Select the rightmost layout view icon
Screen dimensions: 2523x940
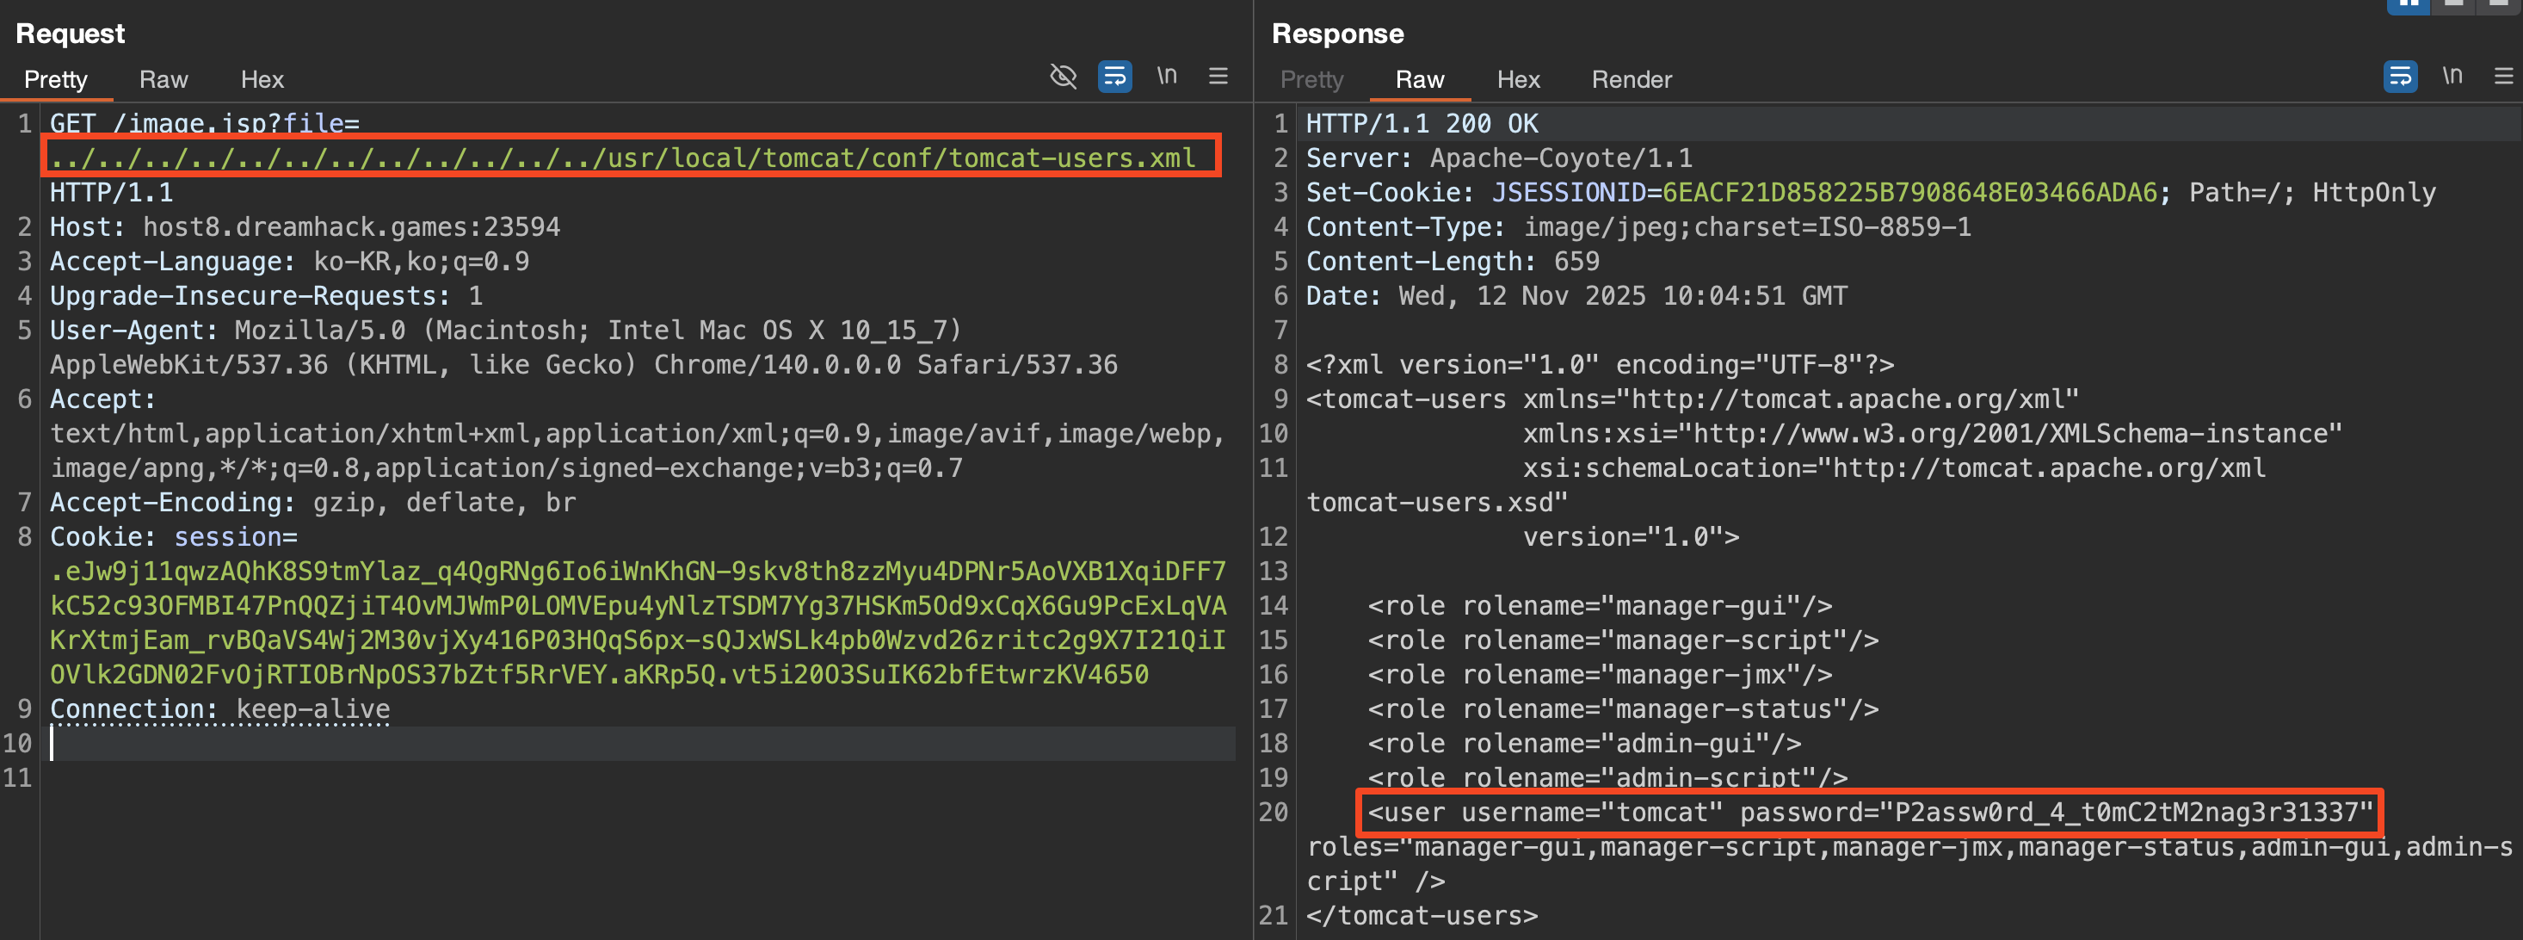pos(2501,5)
